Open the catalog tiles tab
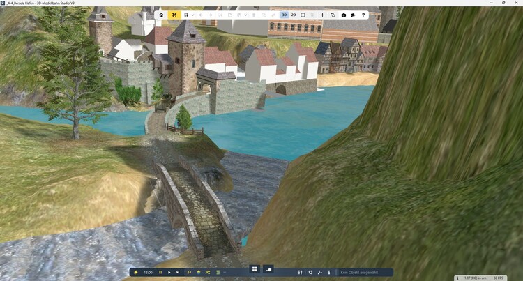The height and width of the screenshot is (281, 523). click(255, 269)
